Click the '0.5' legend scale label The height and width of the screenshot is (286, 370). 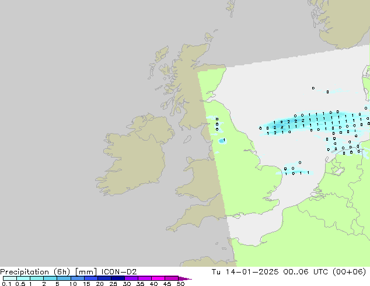tap(20, 284)
